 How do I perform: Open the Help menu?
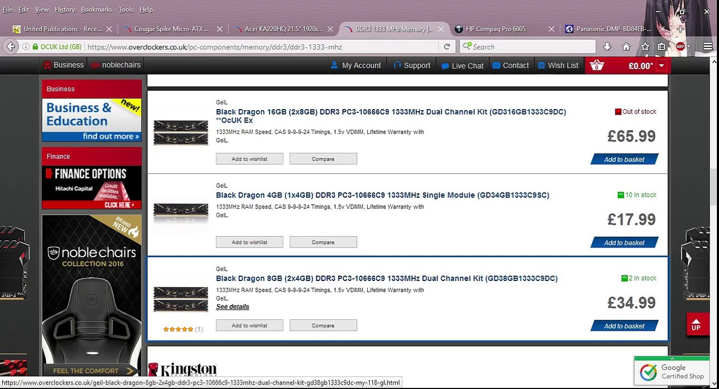[x=146, y=9]
